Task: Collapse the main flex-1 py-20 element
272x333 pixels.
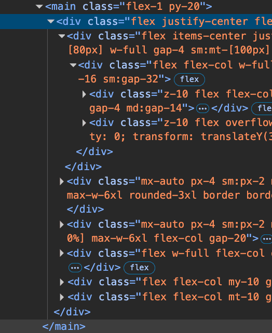Action: 39,7
